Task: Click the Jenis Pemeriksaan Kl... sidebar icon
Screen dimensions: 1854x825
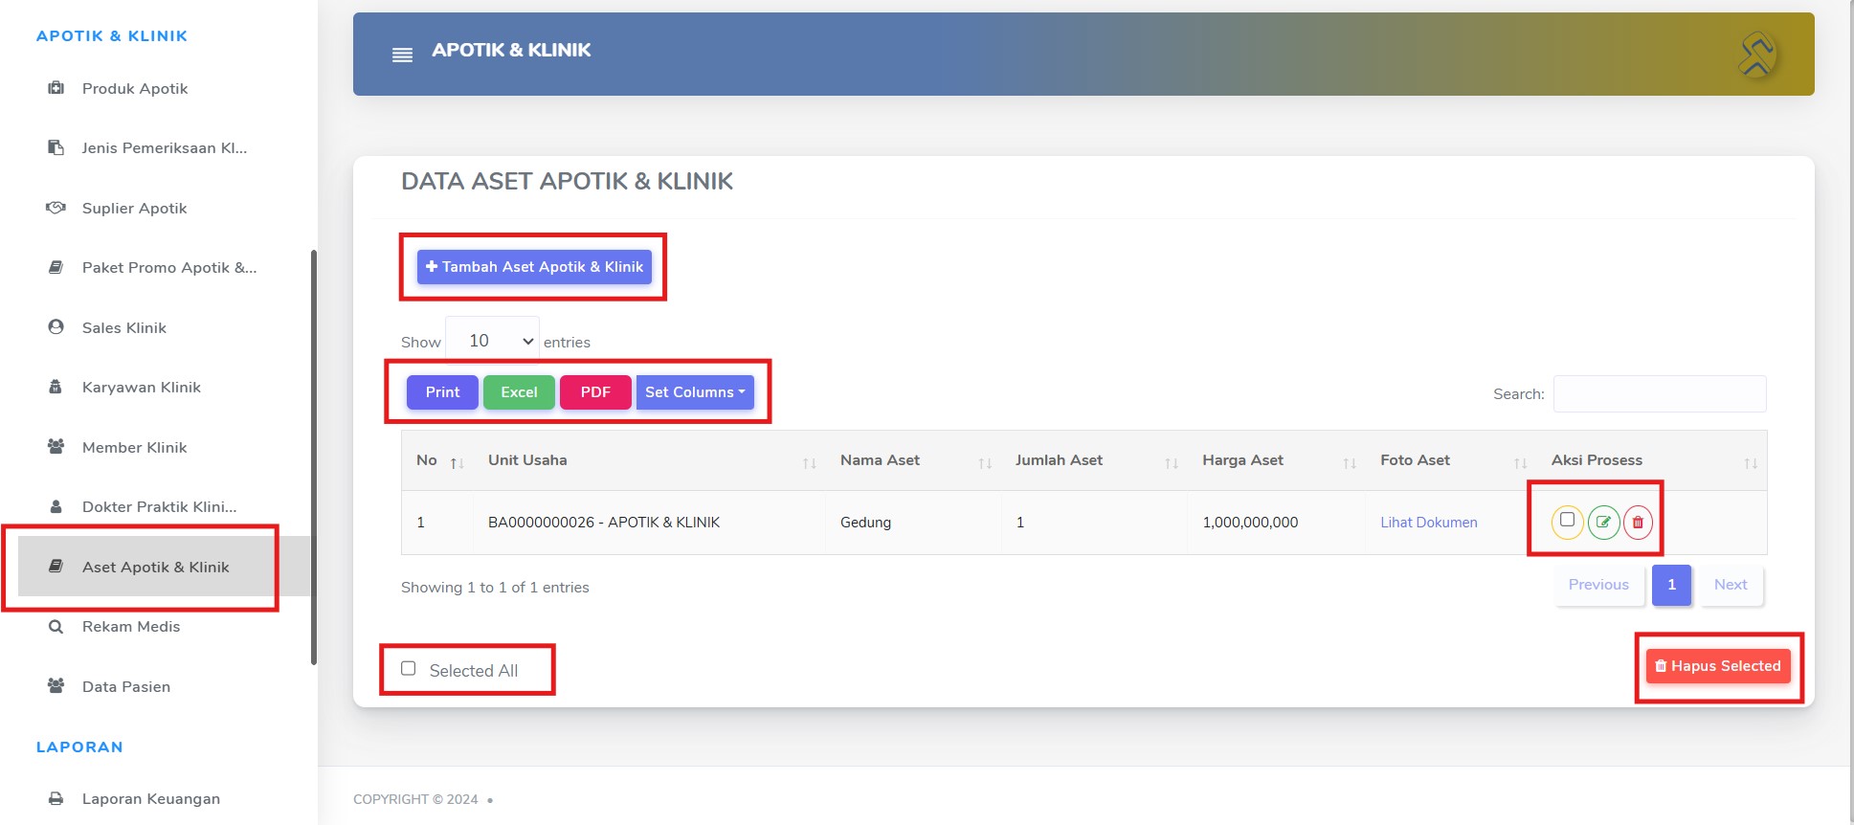Action: tap(56, 147)
